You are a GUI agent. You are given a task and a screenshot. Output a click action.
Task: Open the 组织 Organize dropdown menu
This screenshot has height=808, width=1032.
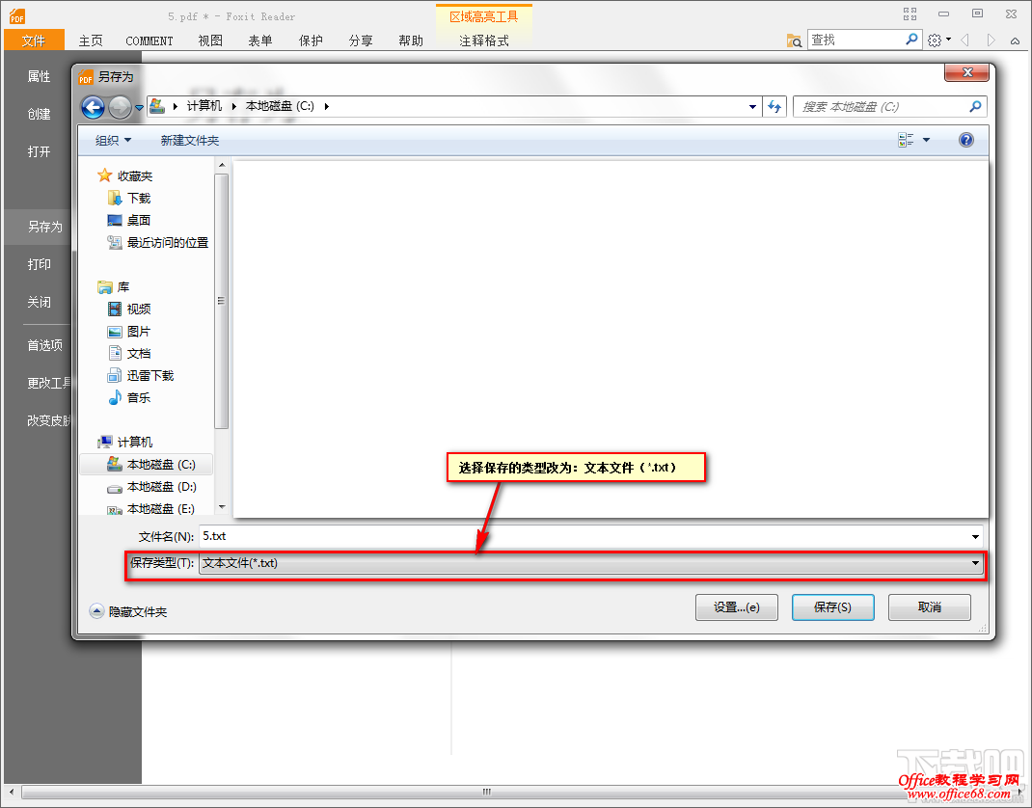tap(113, 140)
